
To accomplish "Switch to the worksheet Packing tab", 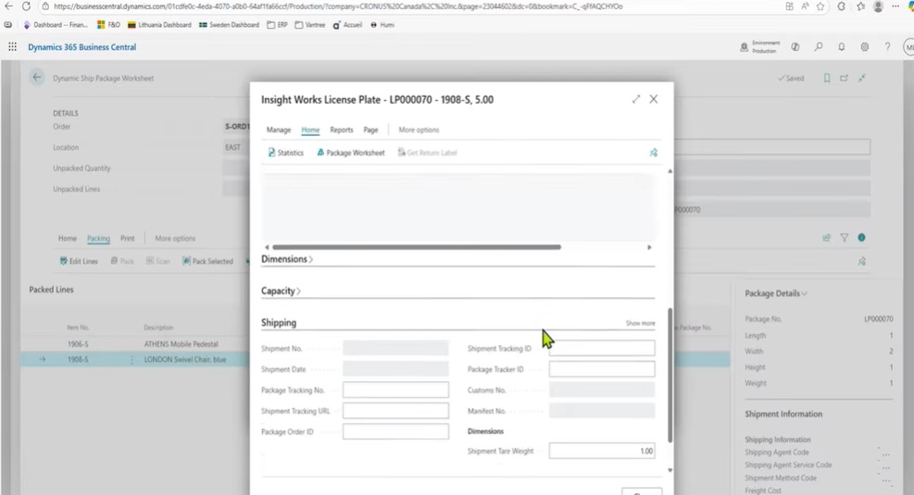I will click(x=98, y=238).
